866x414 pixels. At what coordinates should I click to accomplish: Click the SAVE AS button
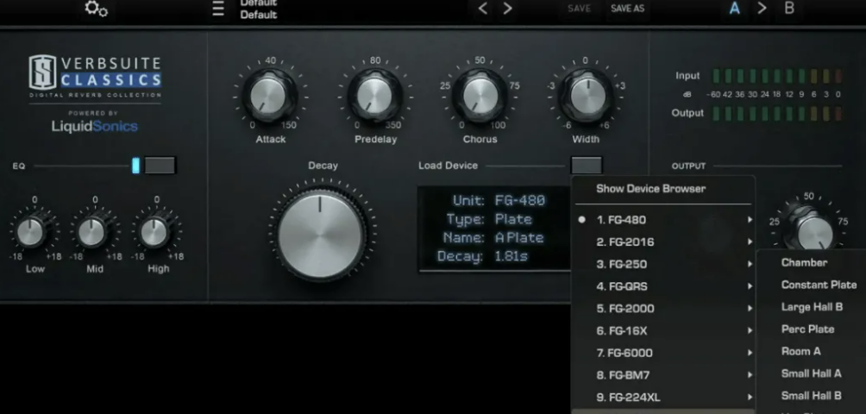click(x=627, y=9)
